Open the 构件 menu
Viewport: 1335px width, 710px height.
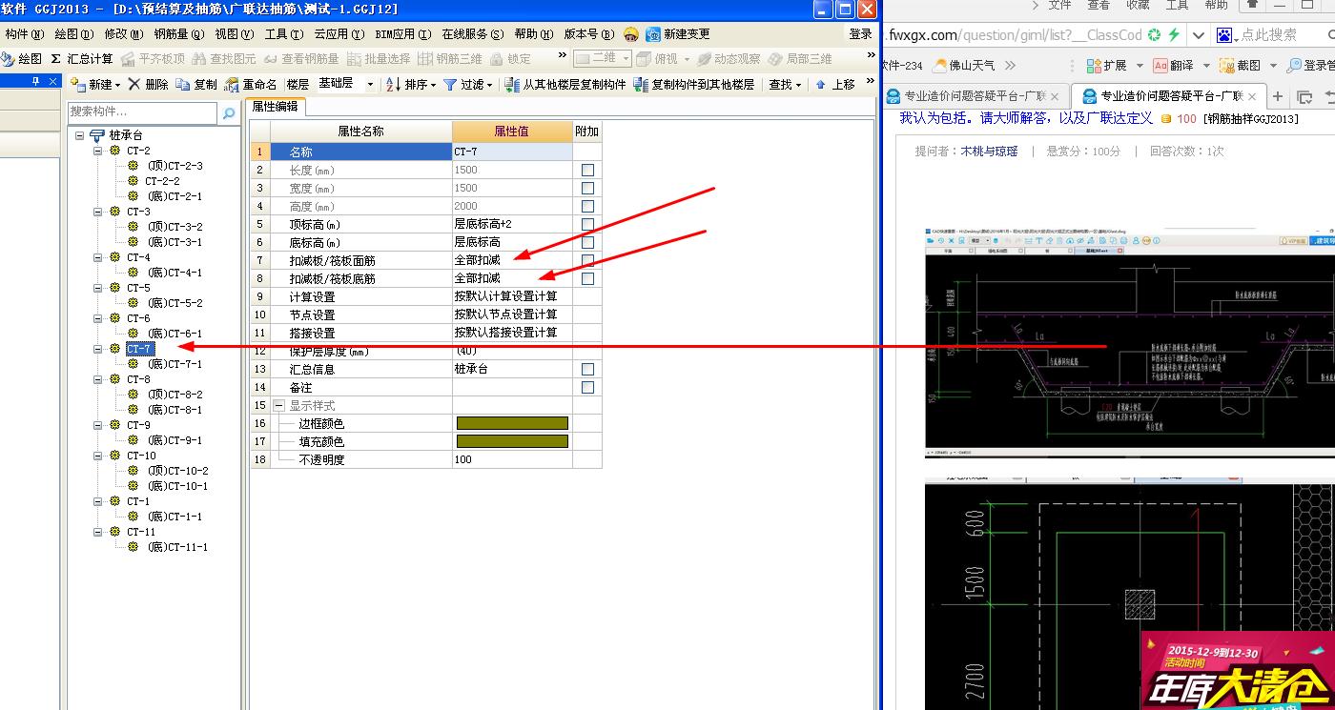click(x=24, y=33)
